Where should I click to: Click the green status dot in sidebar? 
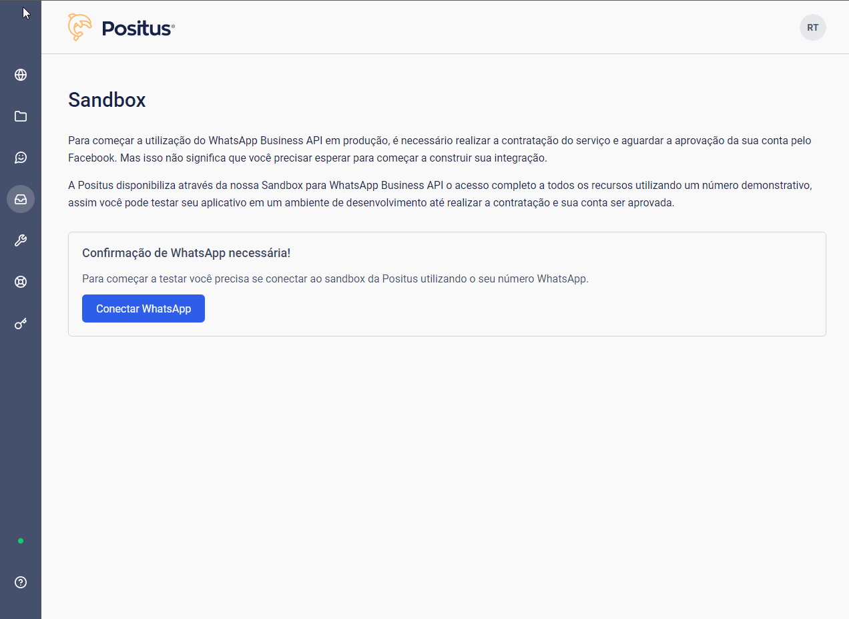pos(21,541)
